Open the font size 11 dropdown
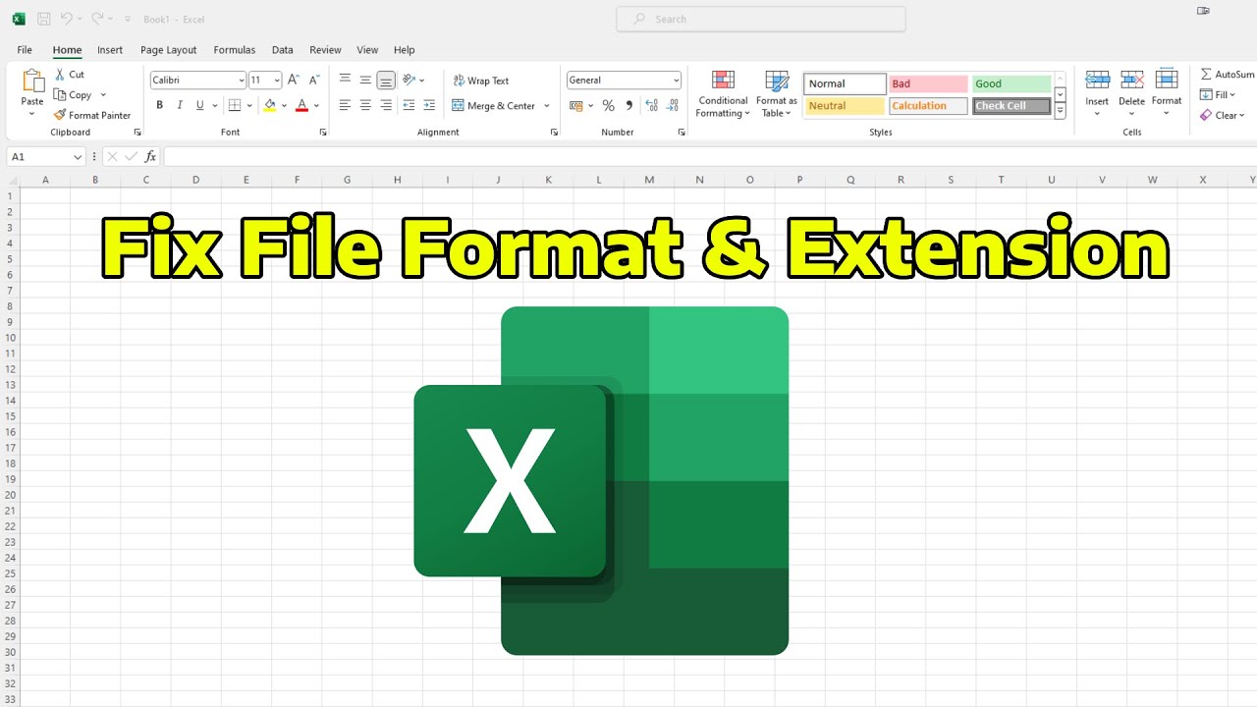This screenshot has width=1257, height=707. (x=277, y=81)
